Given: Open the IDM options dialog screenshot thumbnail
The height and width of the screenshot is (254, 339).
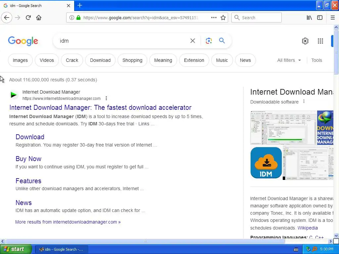Looking at the screenshot, I should click(x=305, y=163).
